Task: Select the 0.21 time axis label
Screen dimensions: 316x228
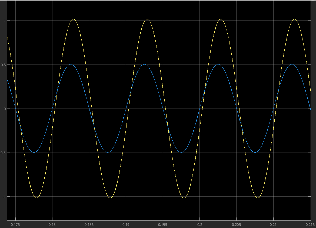Action: pos(273,224)
